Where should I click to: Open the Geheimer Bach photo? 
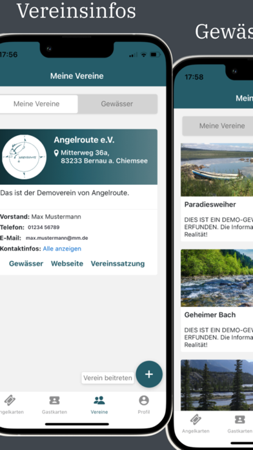[217, 278]
